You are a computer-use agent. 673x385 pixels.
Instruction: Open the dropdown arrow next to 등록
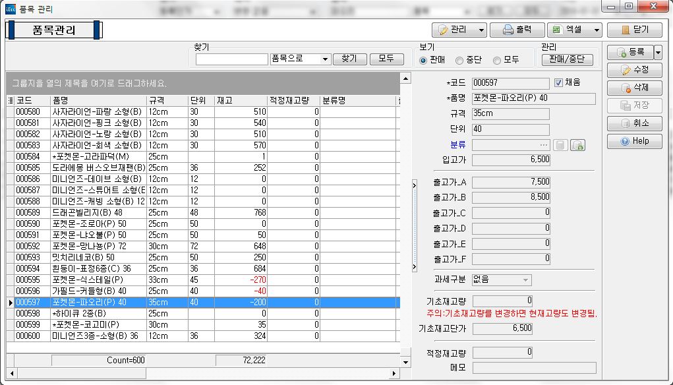pos(658,52)
